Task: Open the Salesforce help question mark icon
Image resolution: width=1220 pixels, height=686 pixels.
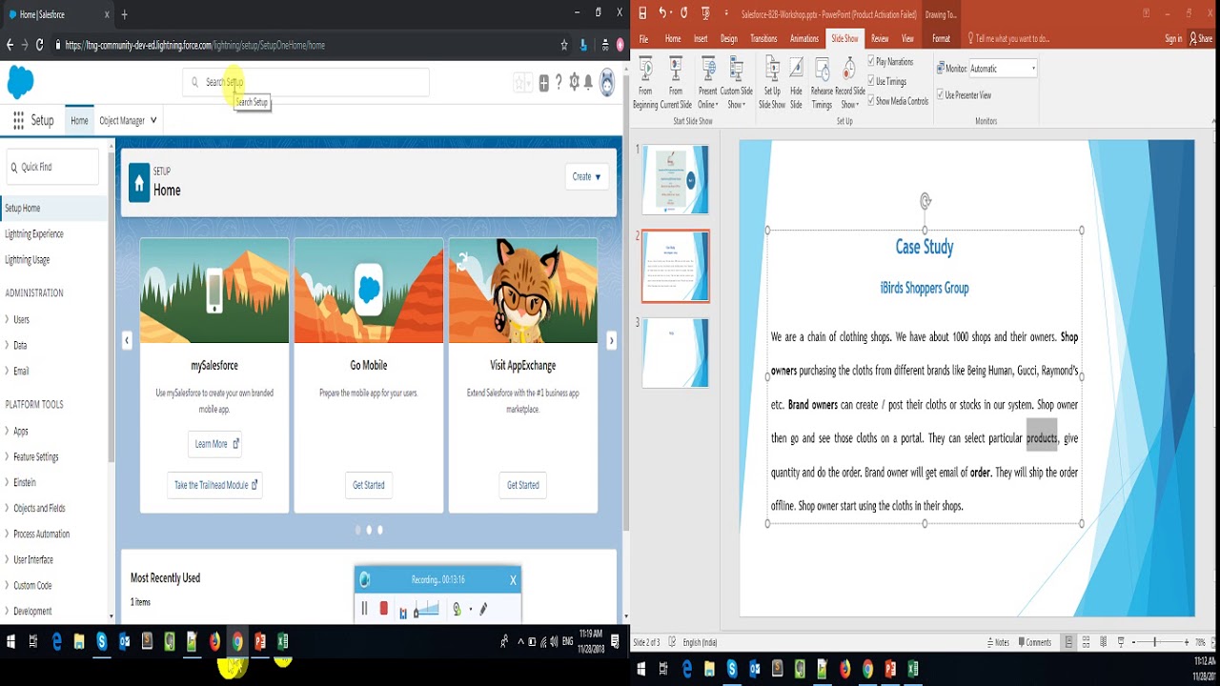Action: click(x=559, y=83)
